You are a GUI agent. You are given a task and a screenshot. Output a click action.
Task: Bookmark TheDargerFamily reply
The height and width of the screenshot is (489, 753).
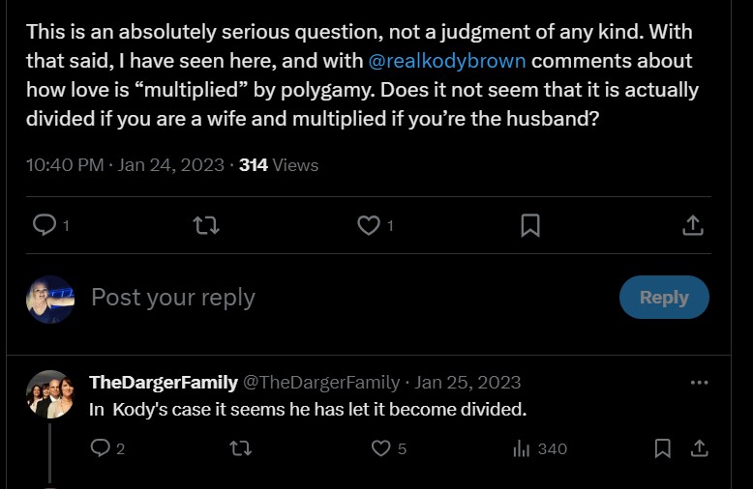tap(663, 448)
